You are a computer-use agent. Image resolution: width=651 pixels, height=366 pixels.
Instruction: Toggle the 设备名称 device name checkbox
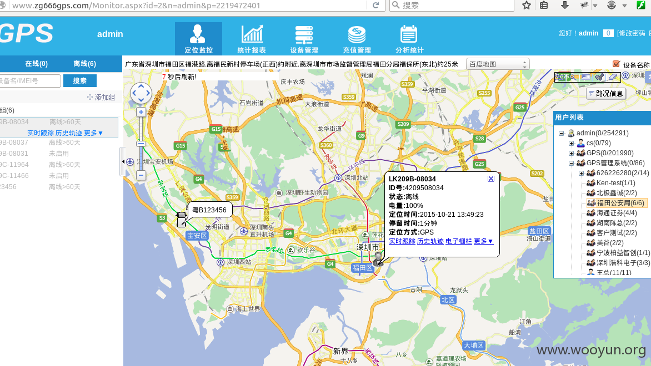click(616, 63)
